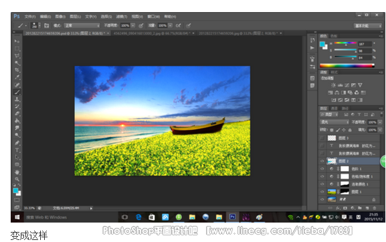Screen dimensions: 386x242
Task: Switch to the 通道 panel tab
Action: pos(334,109)
